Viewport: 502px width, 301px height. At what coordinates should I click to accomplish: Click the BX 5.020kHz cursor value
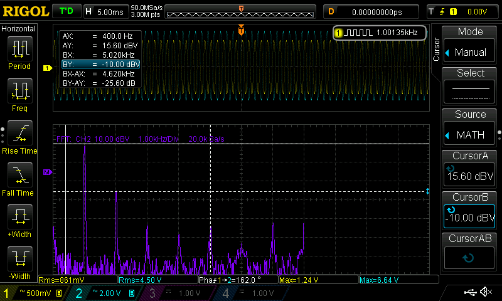pyautogui.click(x=118, y=55)
